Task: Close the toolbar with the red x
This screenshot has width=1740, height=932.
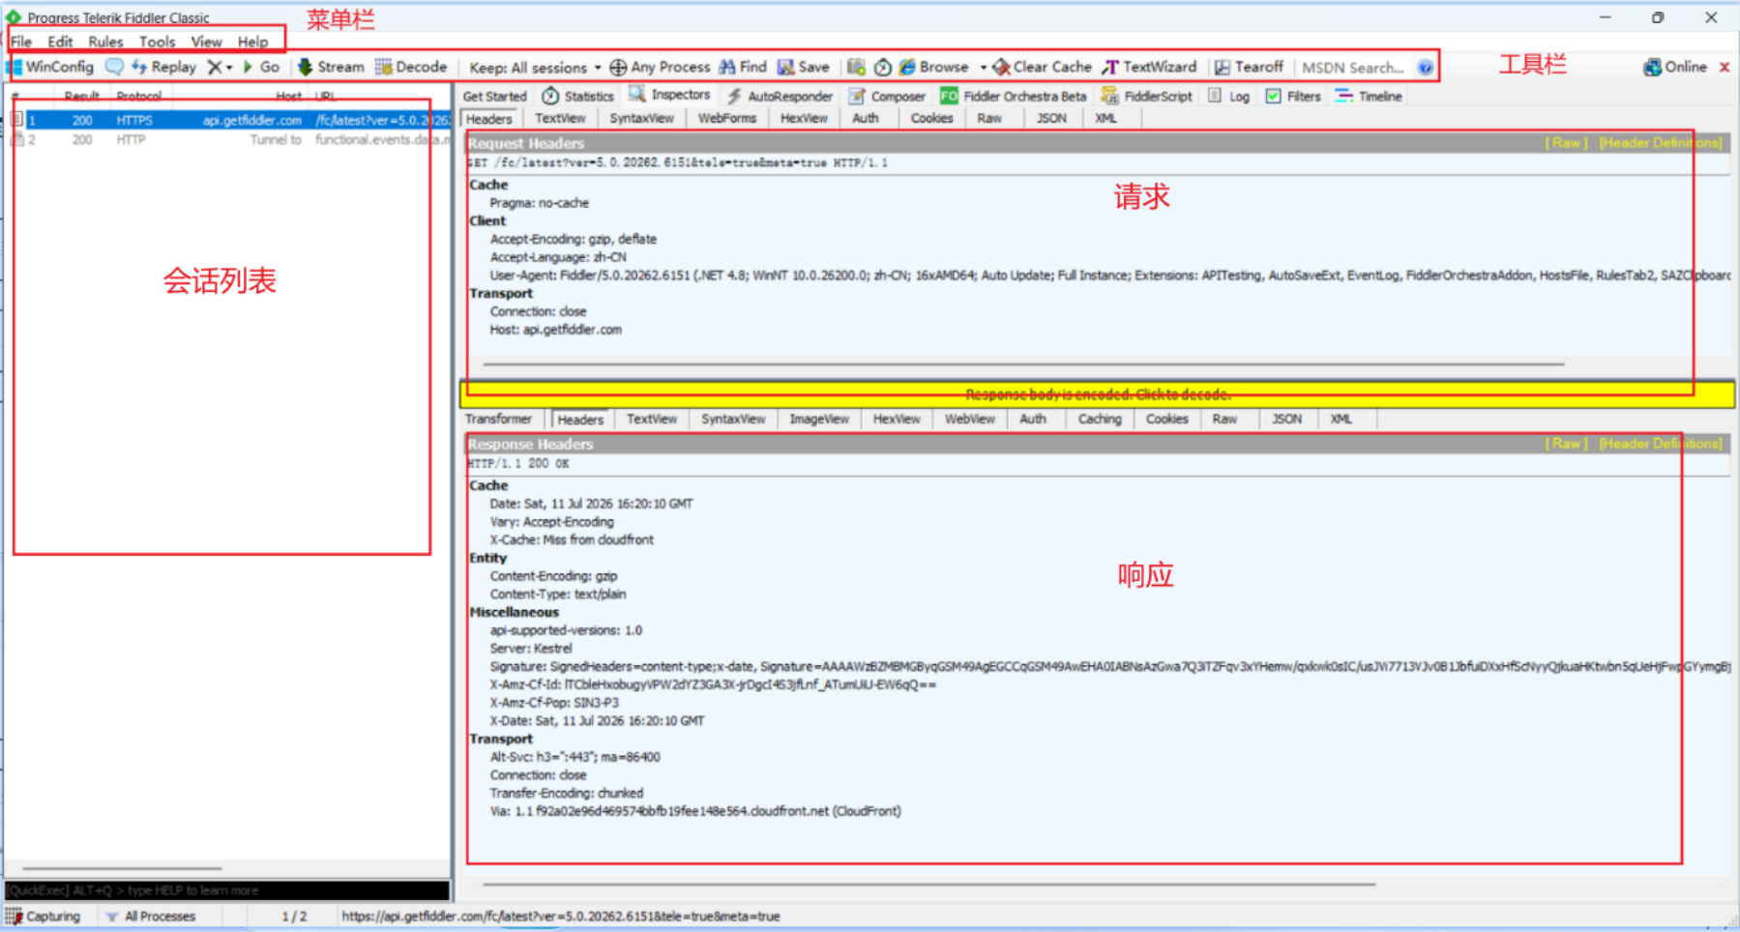Action: pyautogui.click(x=1725, y=67)
